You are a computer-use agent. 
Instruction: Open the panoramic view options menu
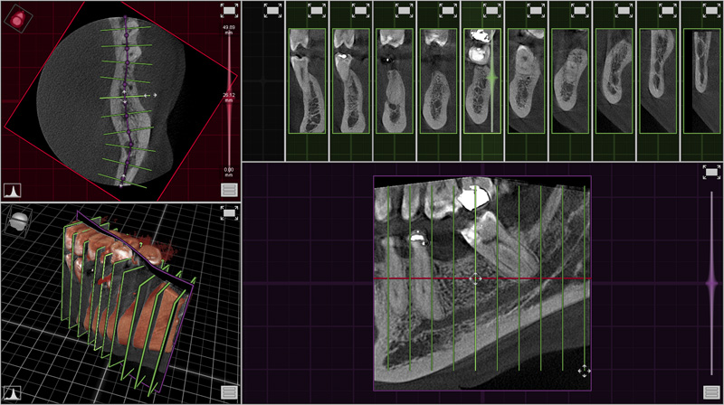pos(711,393)
